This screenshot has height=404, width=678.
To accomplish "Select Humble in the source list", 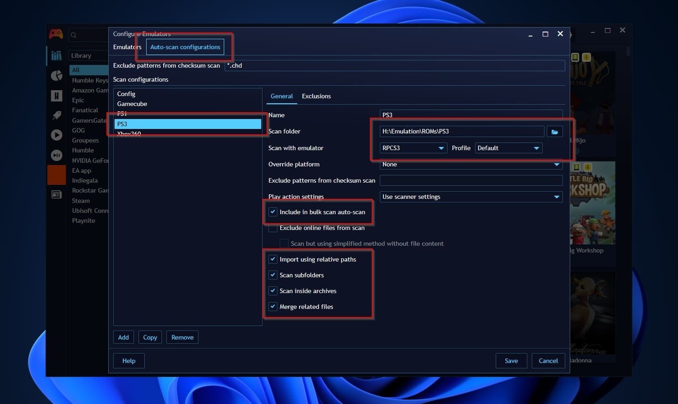I will [x=83, y=150].
